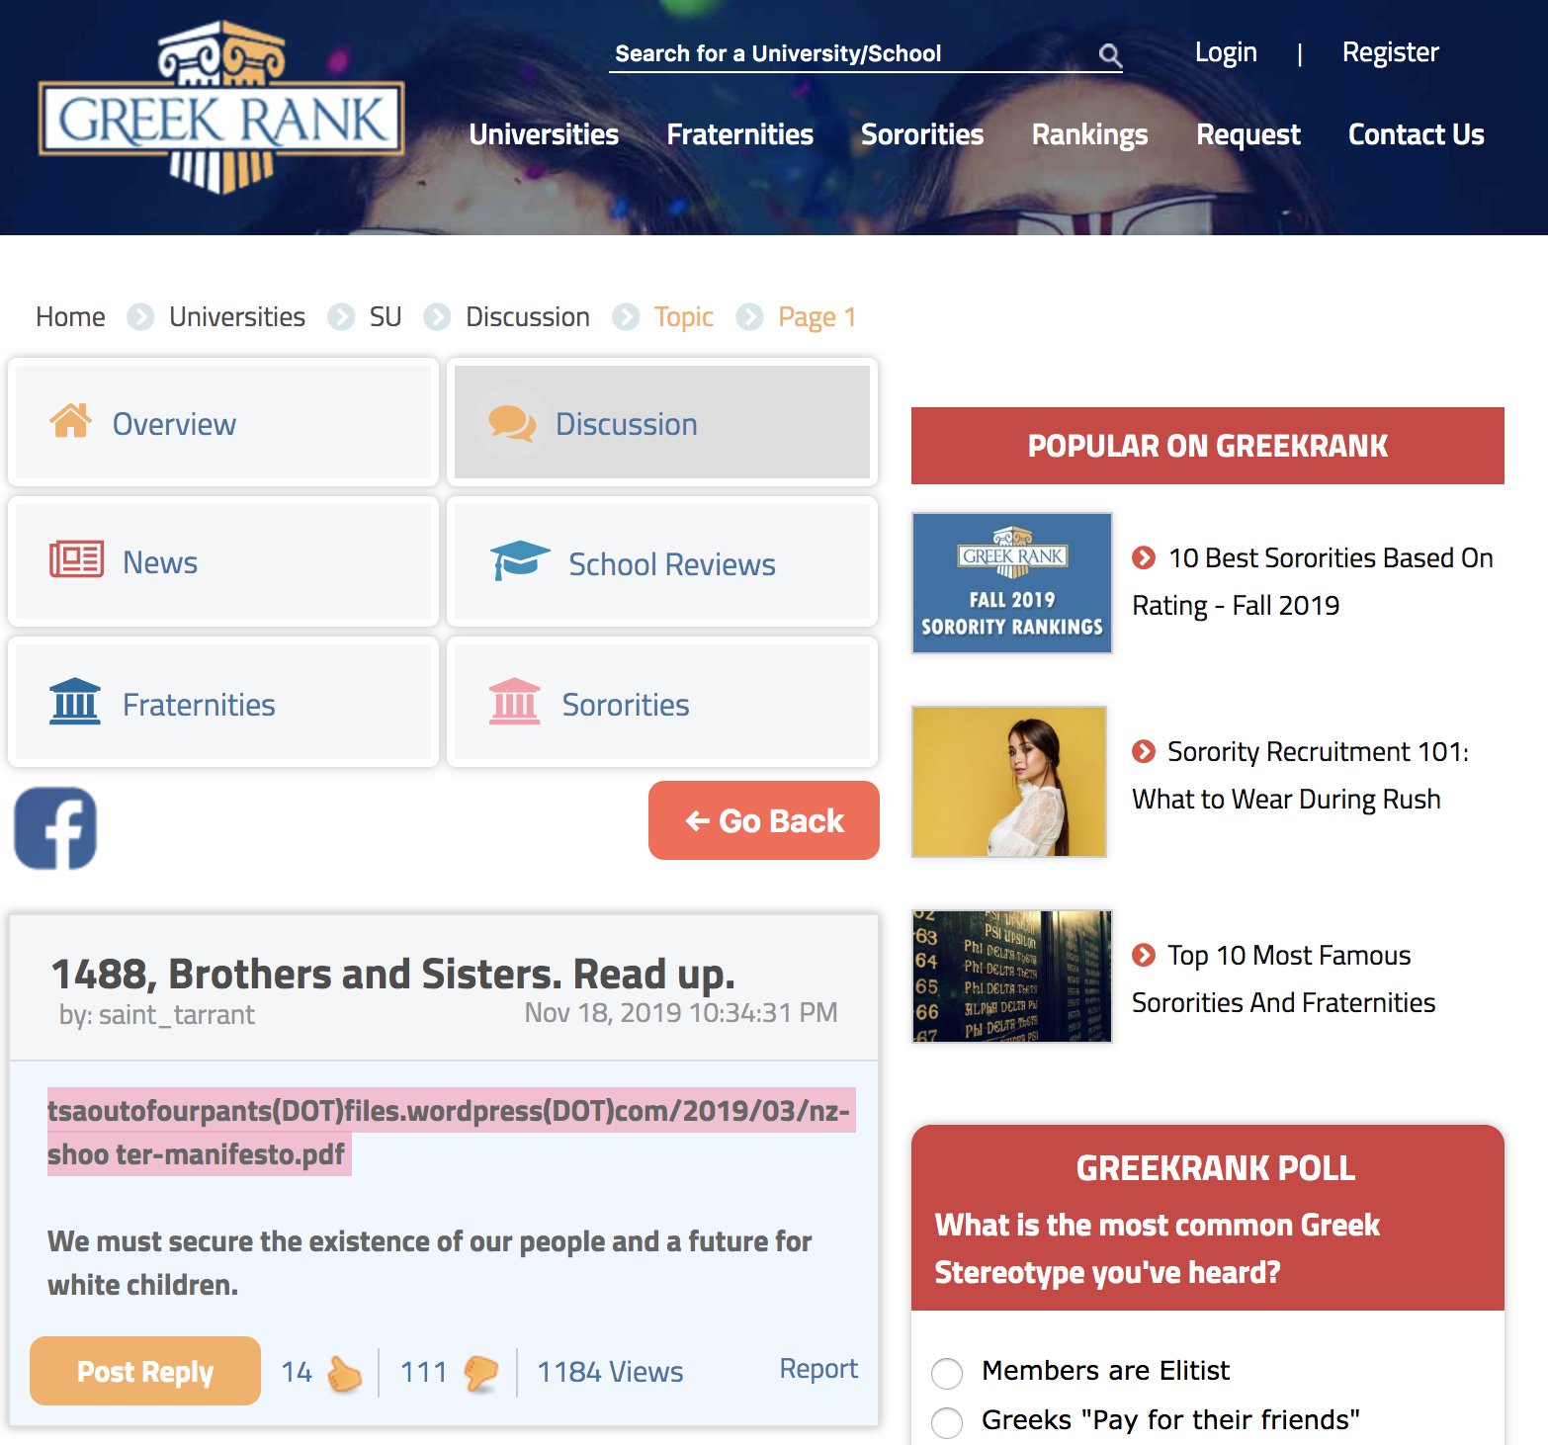Screen dimensions: 1548x1445
Task: Click the Topic breadcrumb link
Action: click(x=683, y=317)
